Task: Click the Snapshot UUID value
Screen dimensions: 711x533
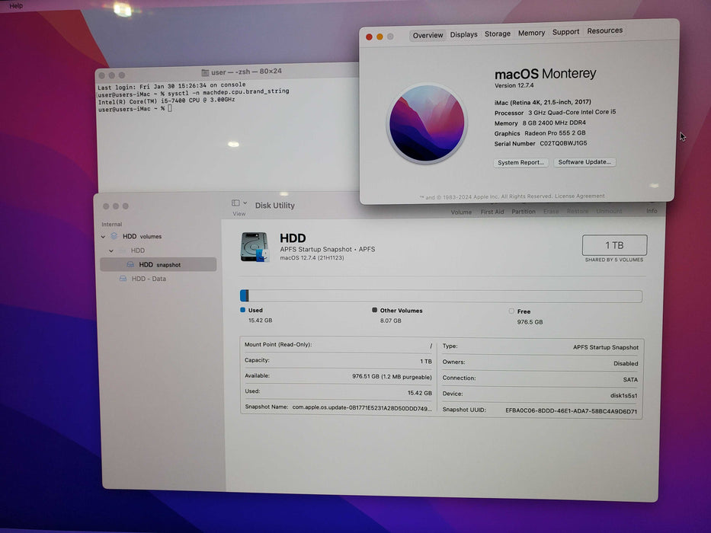Action: (x=572, y=411)
